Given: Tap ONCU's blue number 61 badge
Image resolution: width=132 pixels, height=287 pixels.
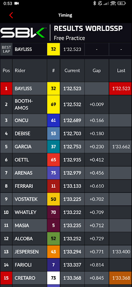Looking at the screenshot, I should (54, 120).
